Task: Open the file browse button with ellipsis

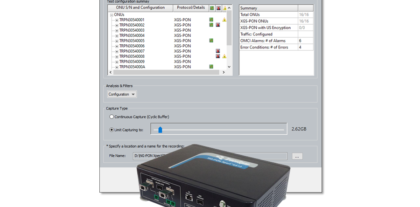Action: [x=297, y=157]
